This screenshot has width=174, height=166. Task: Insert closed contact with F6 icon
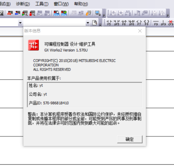tap(124, 23)
